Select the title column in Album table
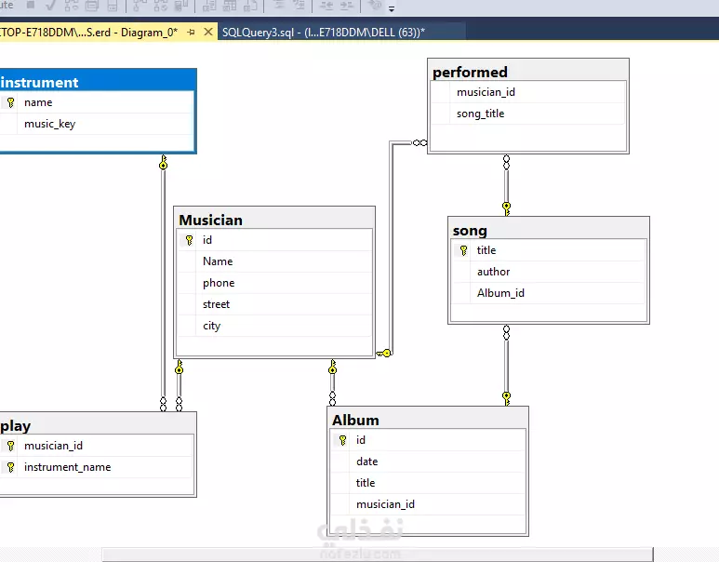This screenshot has height=562, width=719. 428,483
